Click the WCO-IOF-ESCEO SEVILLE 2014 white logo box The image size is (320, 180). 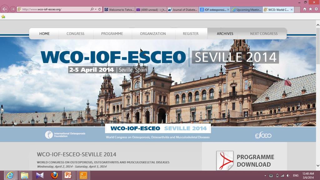(158, 128)
